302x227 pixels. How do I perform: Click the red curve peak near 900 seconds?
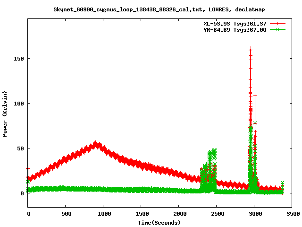[x=95, y=144]
